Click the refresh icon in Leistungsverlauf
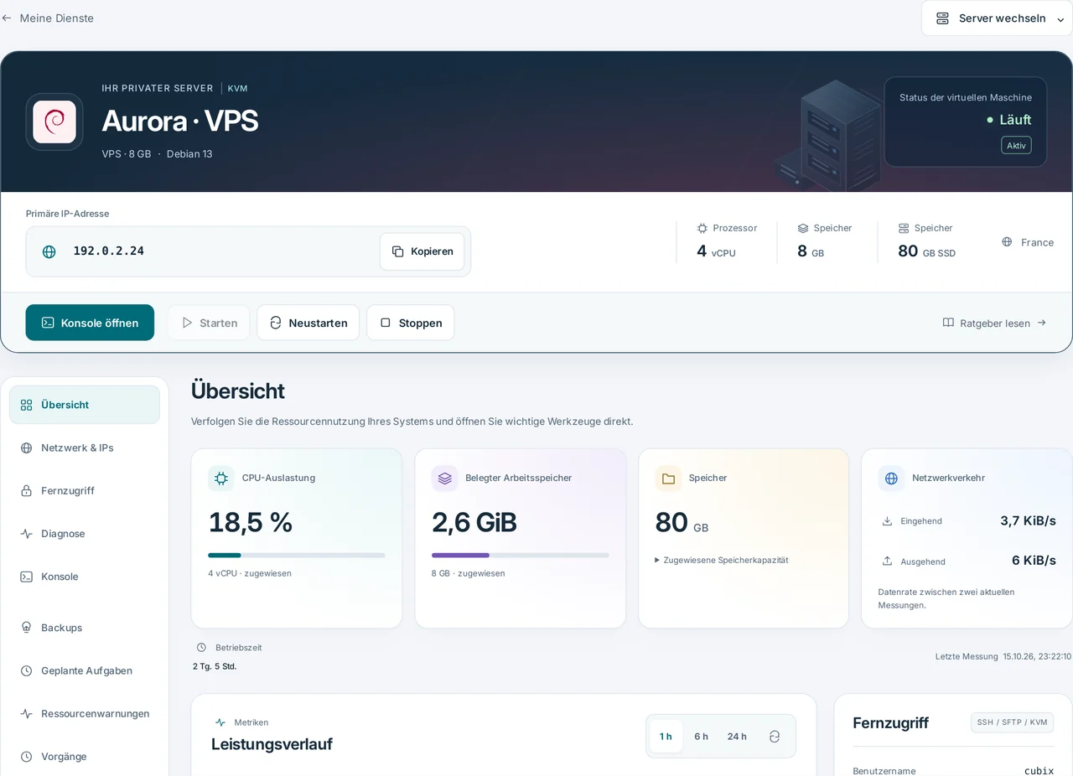1073x776 pixels. [x=775, y=737]
